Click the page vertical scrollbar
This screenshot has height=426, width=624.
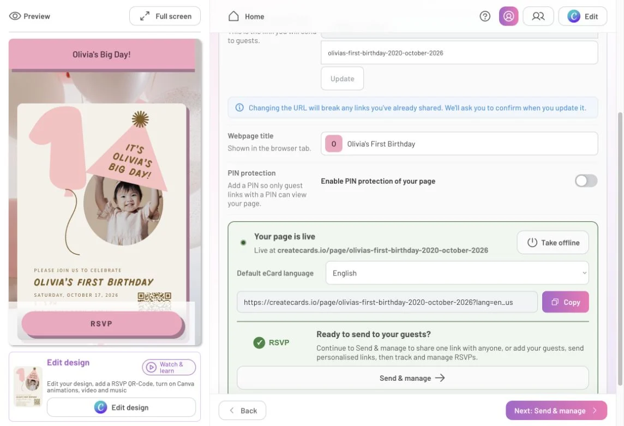tap(620, 249)
